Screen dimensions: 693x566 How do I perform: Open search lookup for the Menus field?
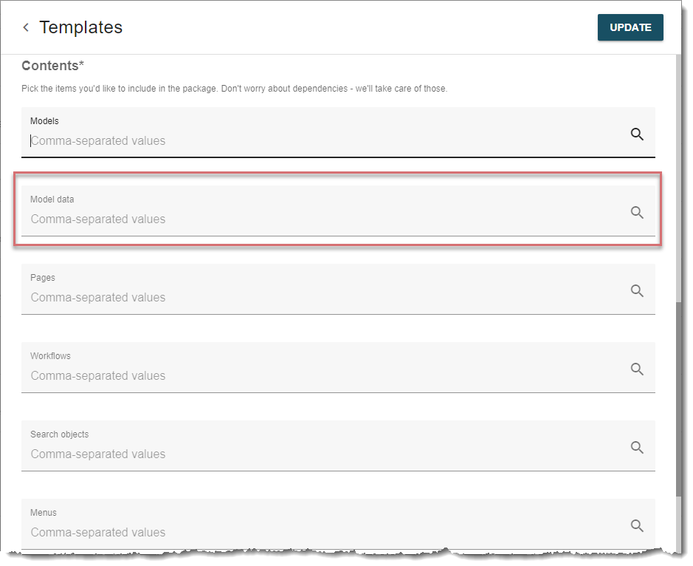tap(637, 525)
